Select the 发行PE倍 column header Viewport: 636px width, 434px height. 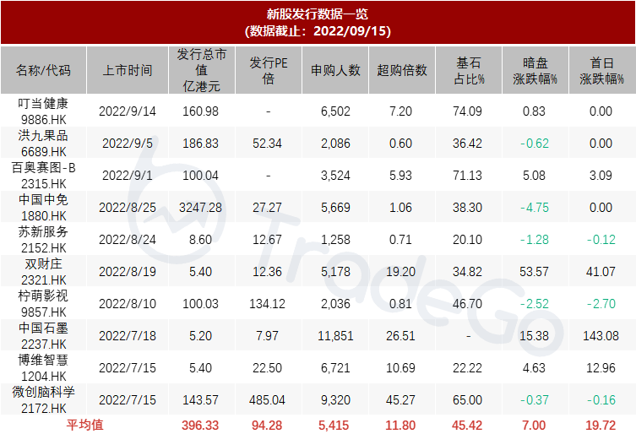(x=268, y=70)
